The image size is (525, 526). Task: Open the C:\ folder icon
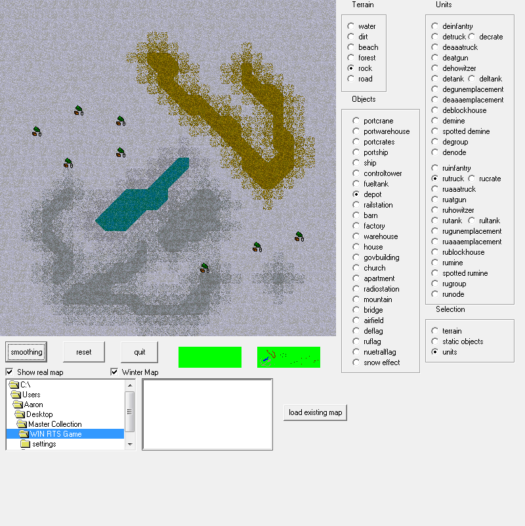14,384
